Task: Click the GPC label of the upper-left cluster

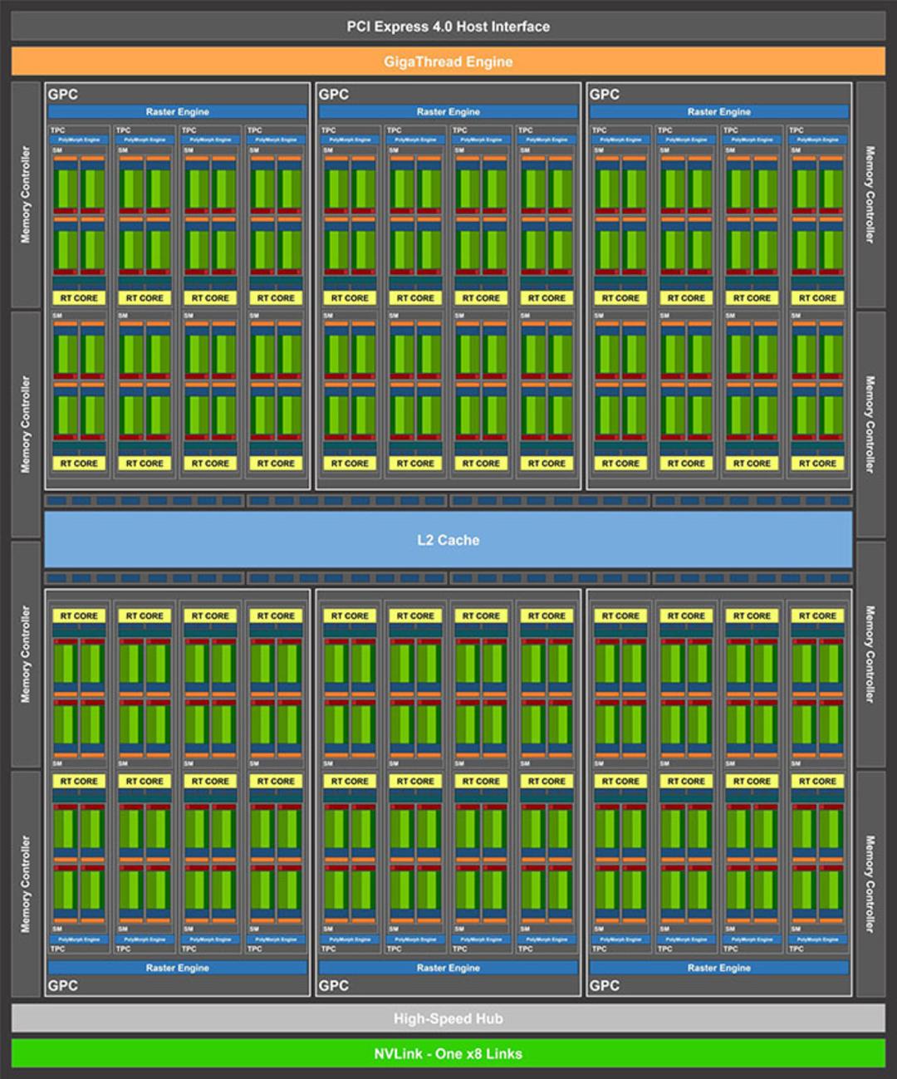Action: pyautogui.click(x=63, y=94)
